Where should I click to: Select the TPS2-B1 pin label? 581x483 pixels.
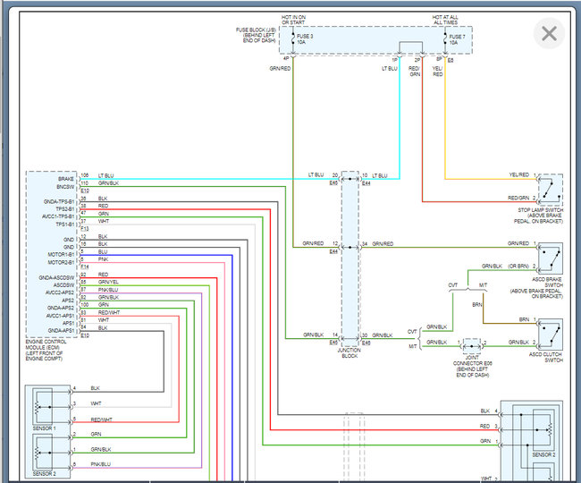(65, 209)
